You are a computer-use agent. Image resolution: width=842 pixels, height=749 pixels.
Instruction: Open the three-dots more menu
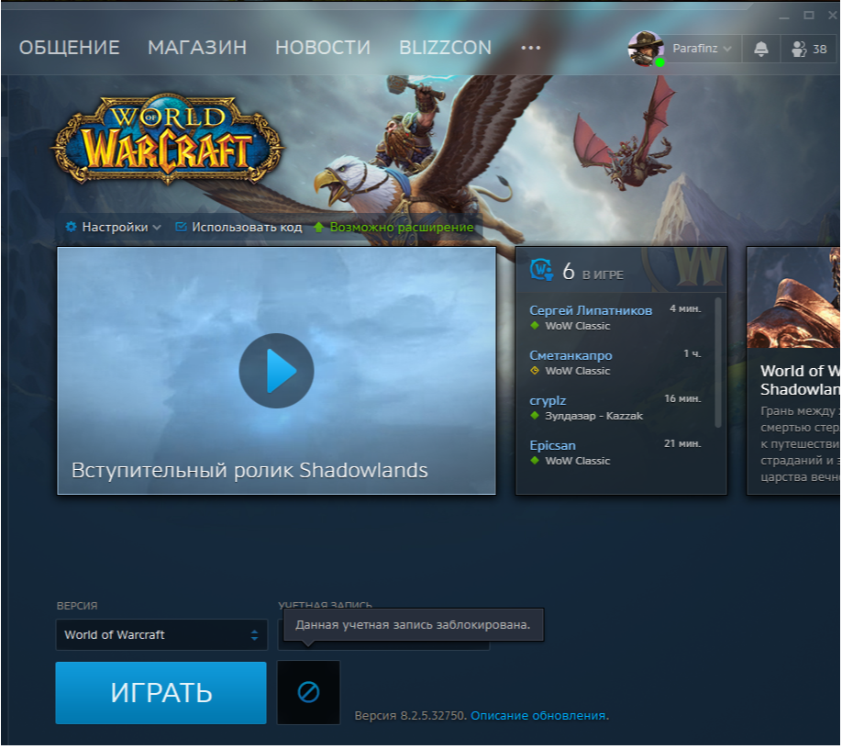(530, 48)
